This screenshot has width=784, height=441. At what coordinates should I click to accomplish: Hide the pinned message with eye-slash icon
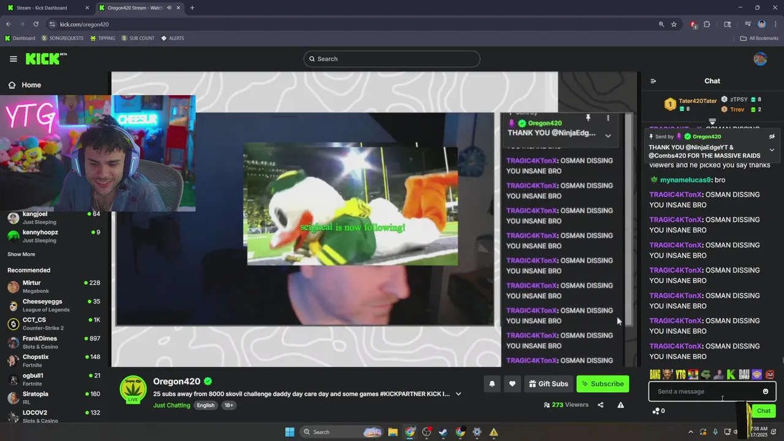tap(772, 137)
